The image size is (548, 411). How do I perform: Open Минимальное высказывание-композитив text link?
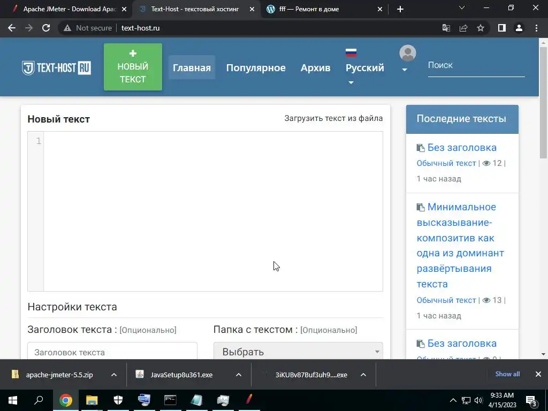(x=460, y=245)
